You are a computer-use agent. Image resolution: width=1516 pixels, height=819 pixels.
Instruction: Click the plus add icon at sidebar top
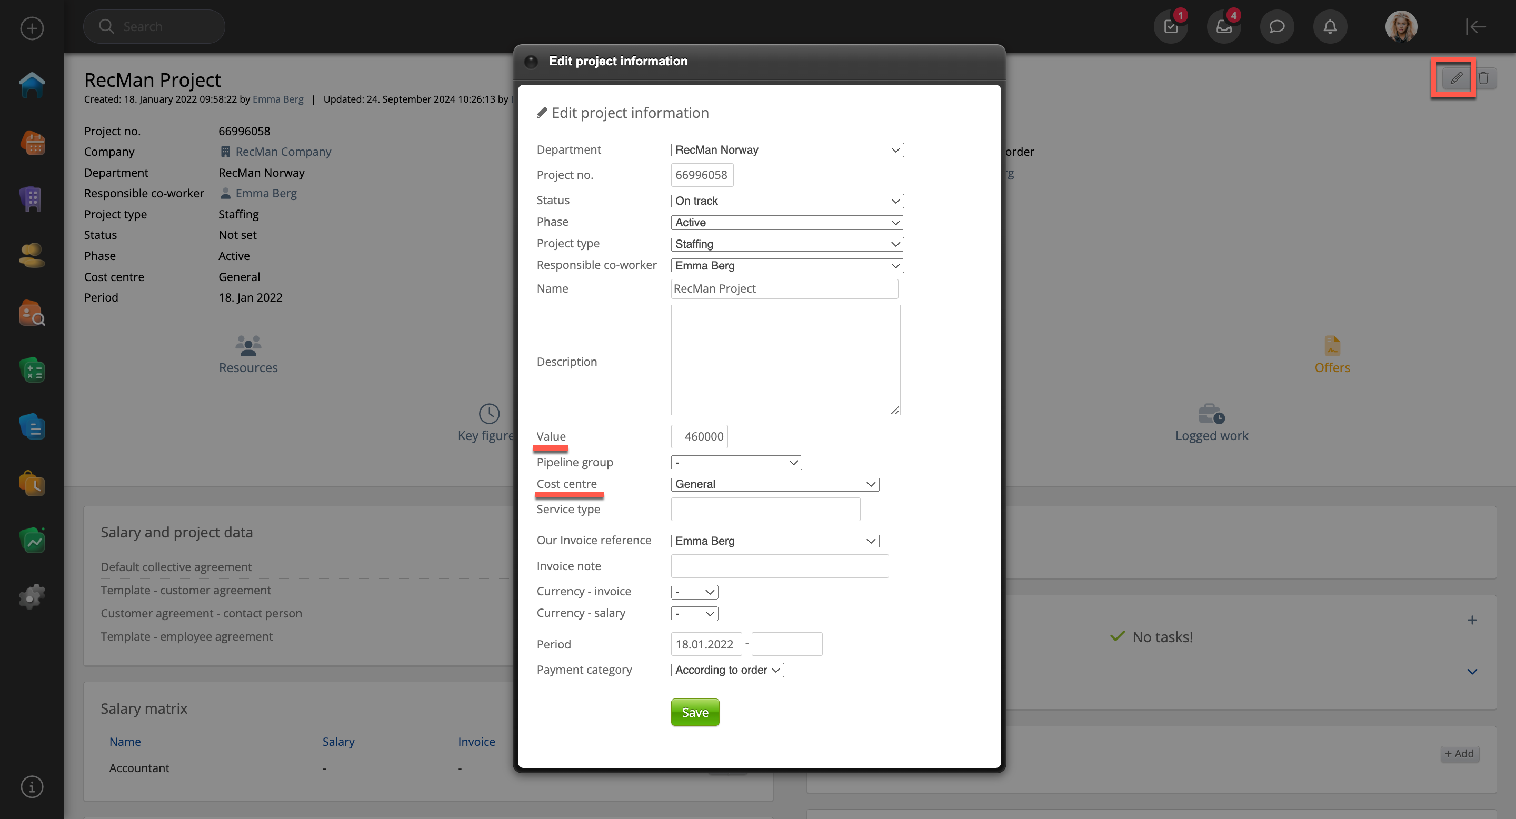click(32, 28)
